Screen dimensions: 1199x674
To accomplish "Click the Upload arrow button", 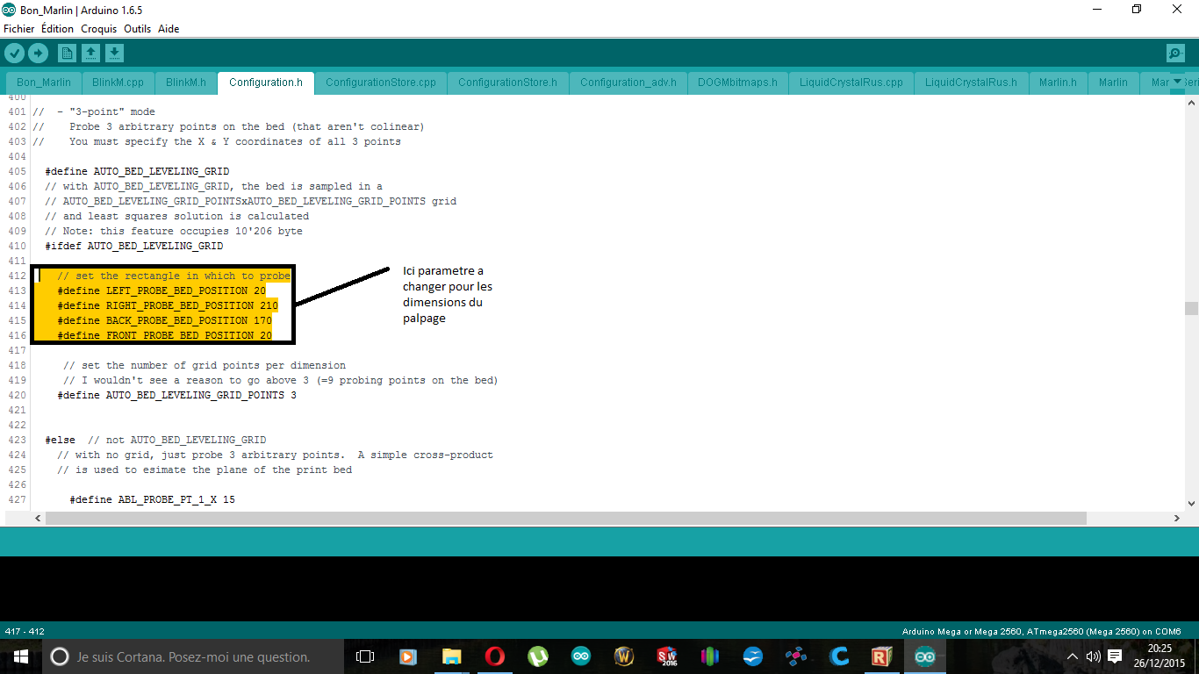I will tap(38, 54).
